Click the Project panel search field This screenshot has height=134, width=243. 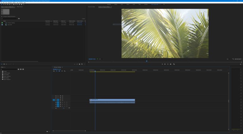[9, 18]
